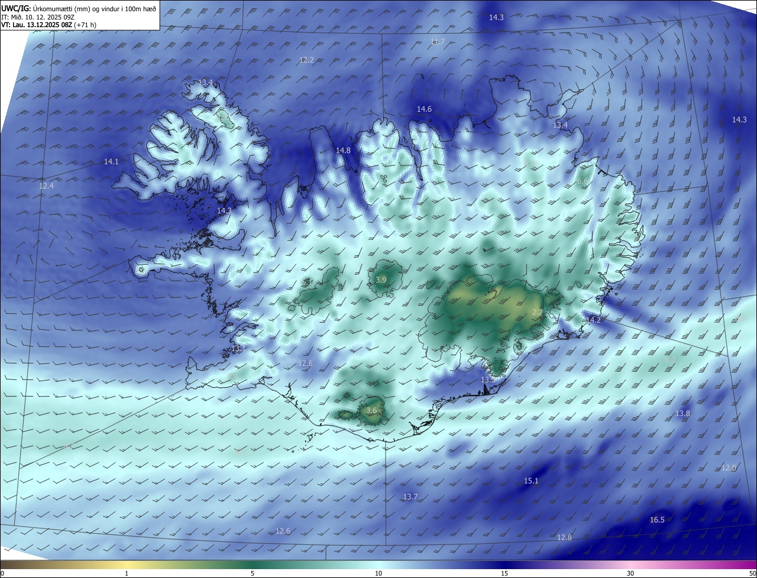
Task: Click the 14.1 value label
Action: pyautogui.click(x=111, y=161)
